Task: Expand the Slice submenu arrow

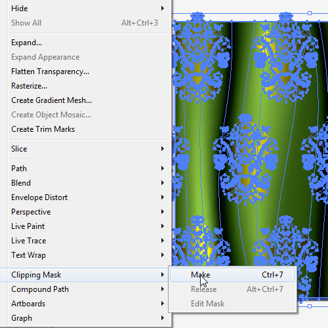Action: 163,149
